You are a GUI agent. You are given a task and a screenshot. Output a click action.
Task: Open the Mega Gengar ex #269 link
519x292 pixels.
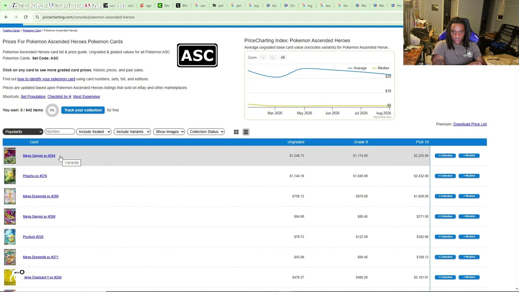[x=39, y=217]
